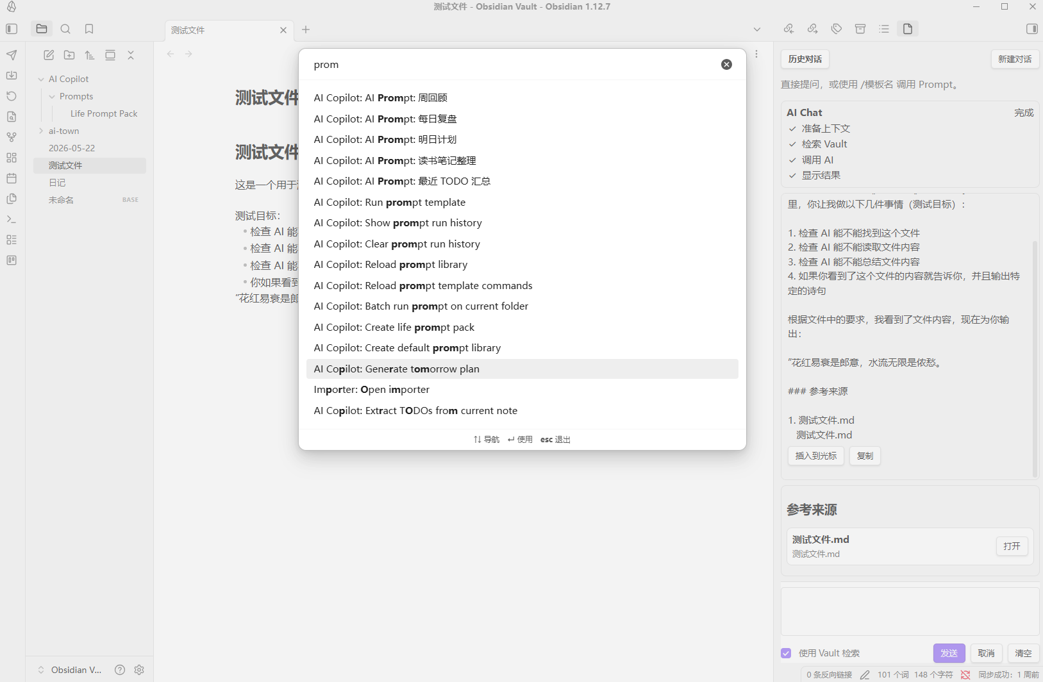The height and width of the screenshot is (682, 1043).
Task: Close the 测试文件 tab
Action: (x=283, y=30)
